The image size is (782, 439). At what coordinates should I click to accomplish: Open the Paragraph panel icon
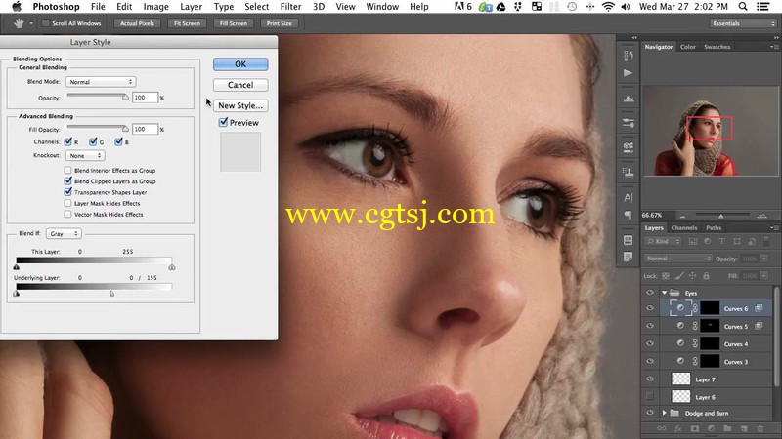point(629,215)
